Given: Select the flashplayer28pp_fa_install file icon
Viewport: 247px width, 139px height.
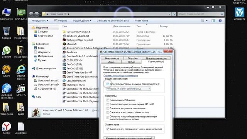Looking at the screenshot, I should coord(64,40).
